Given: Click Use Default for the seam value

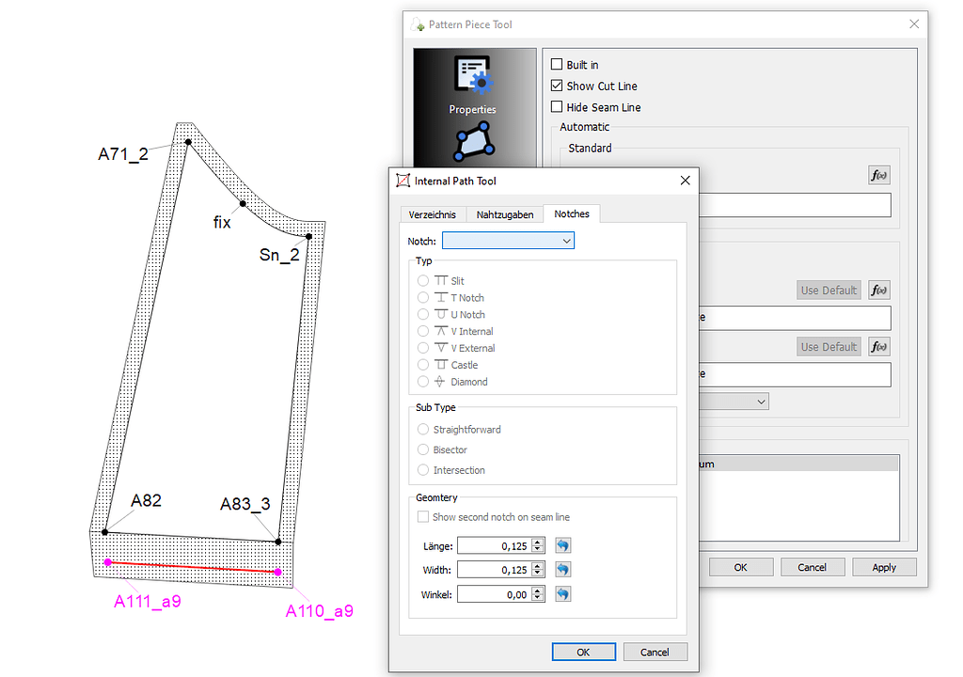Looking at the screenshot, I should coord(829,290).
